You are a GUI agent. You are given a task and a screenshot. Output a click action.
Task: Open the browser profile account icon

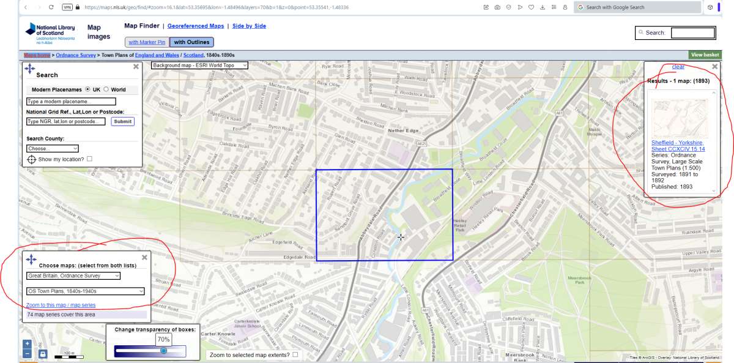[x=565, y=7]
